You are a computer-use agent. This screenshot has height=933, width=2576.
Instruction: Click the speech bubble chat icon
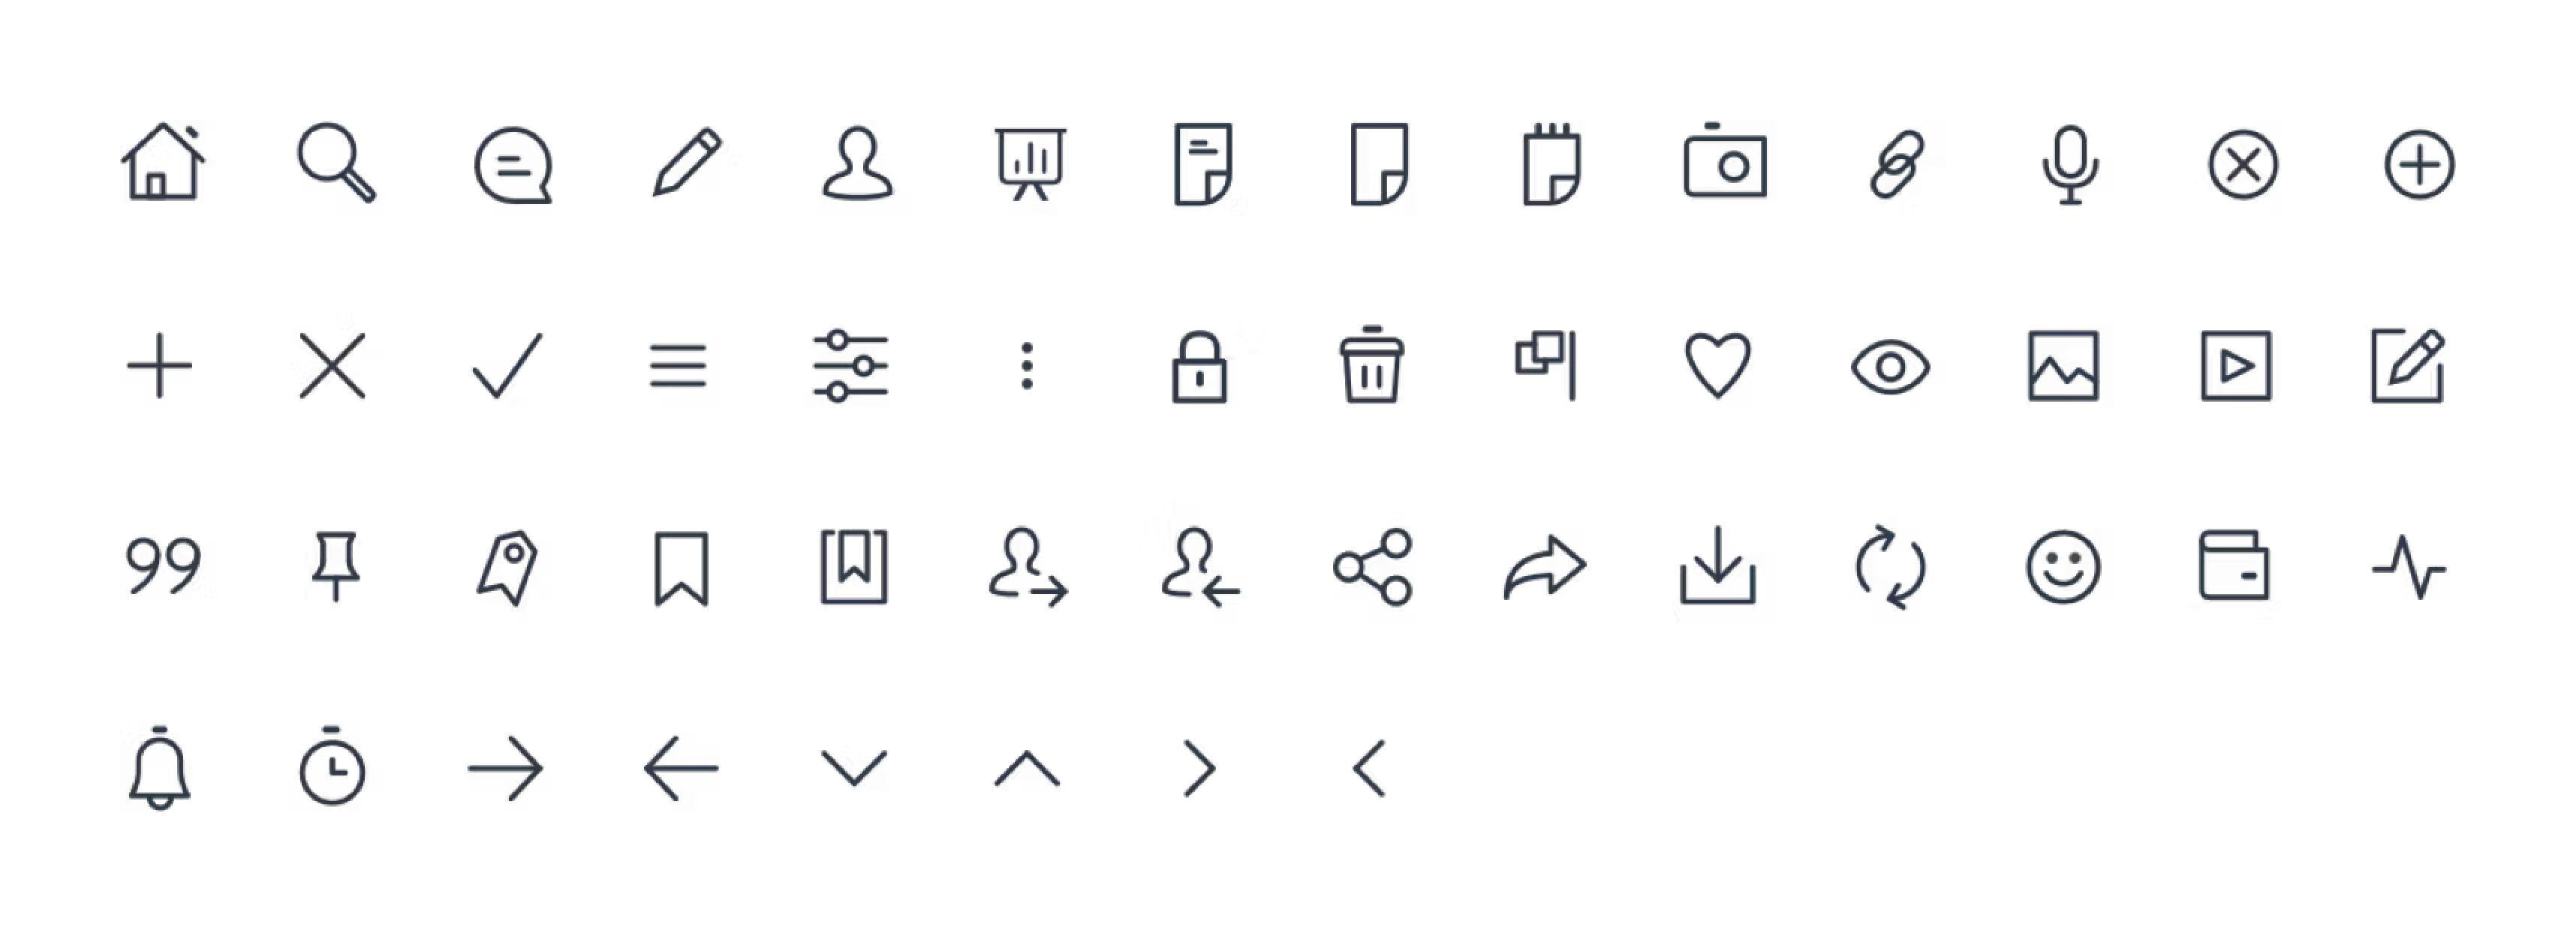[x=513, y=166]
